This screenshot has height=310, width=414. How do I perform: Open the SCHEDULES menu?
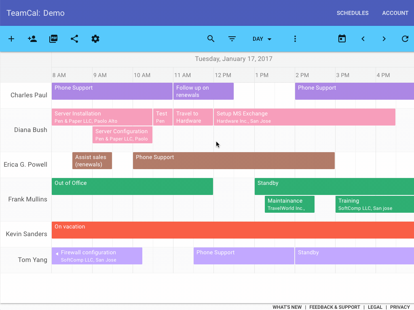[x=353, y=13]
